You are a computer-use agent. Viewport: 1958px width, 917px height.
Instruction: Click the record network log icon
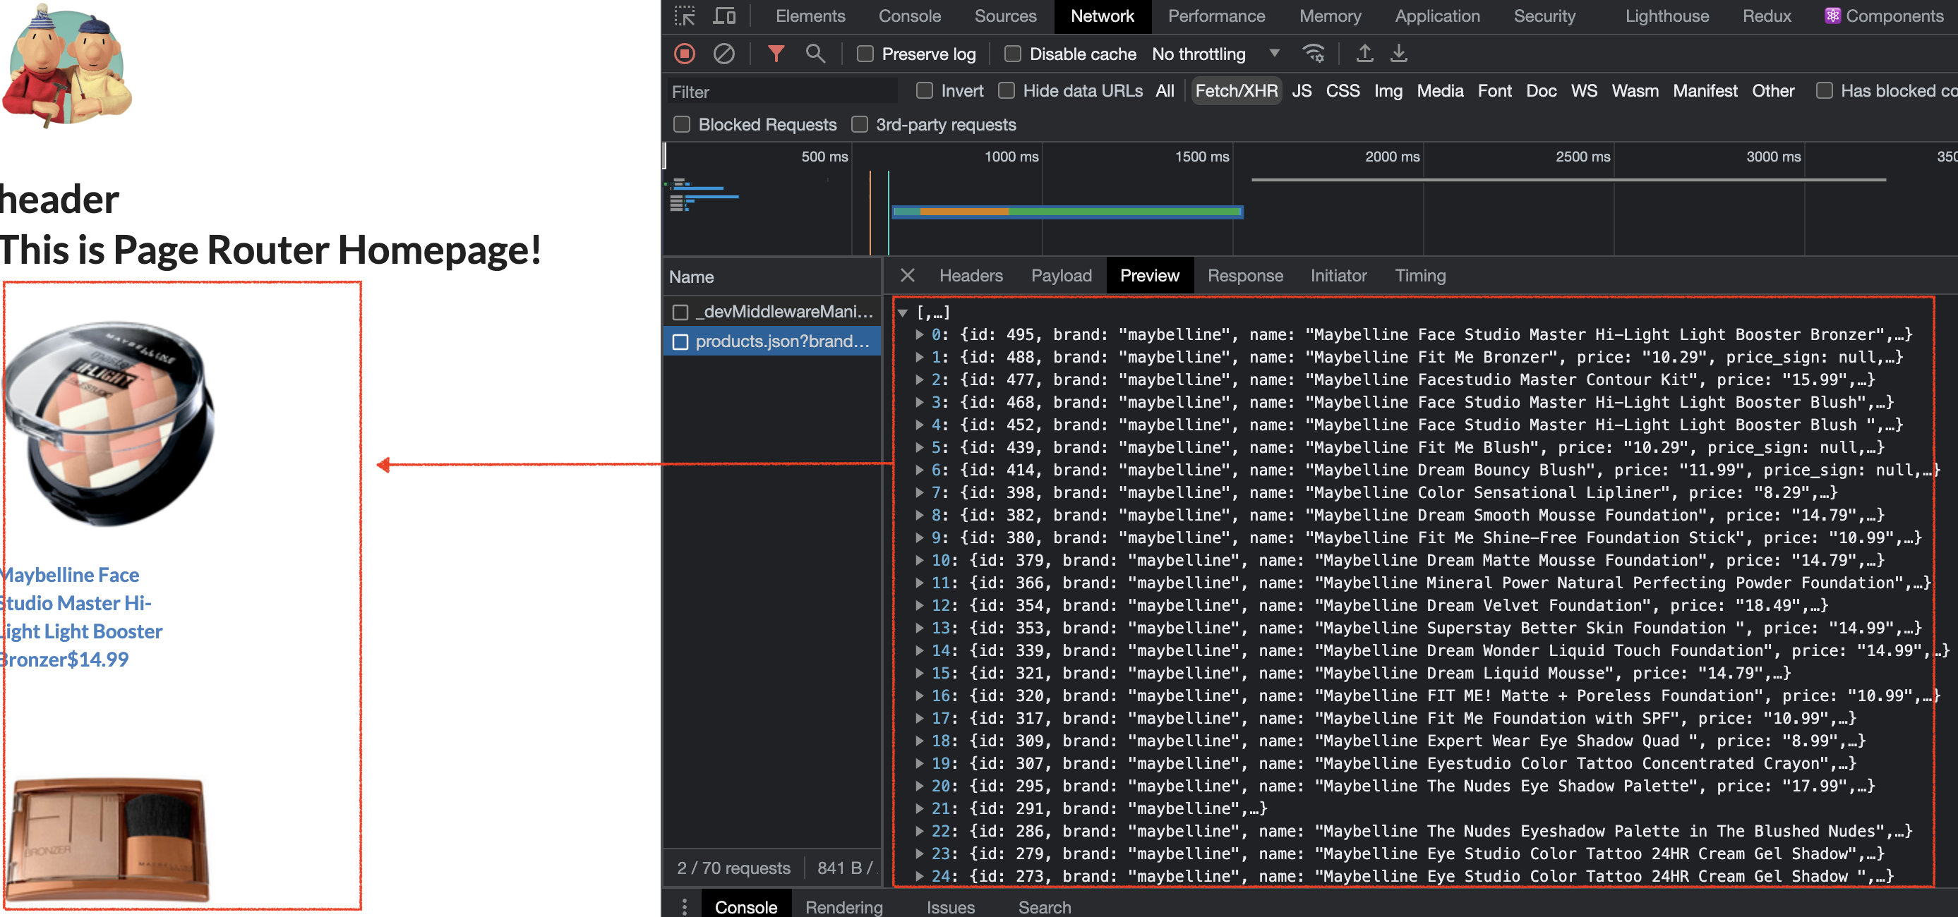click(684, 53)
